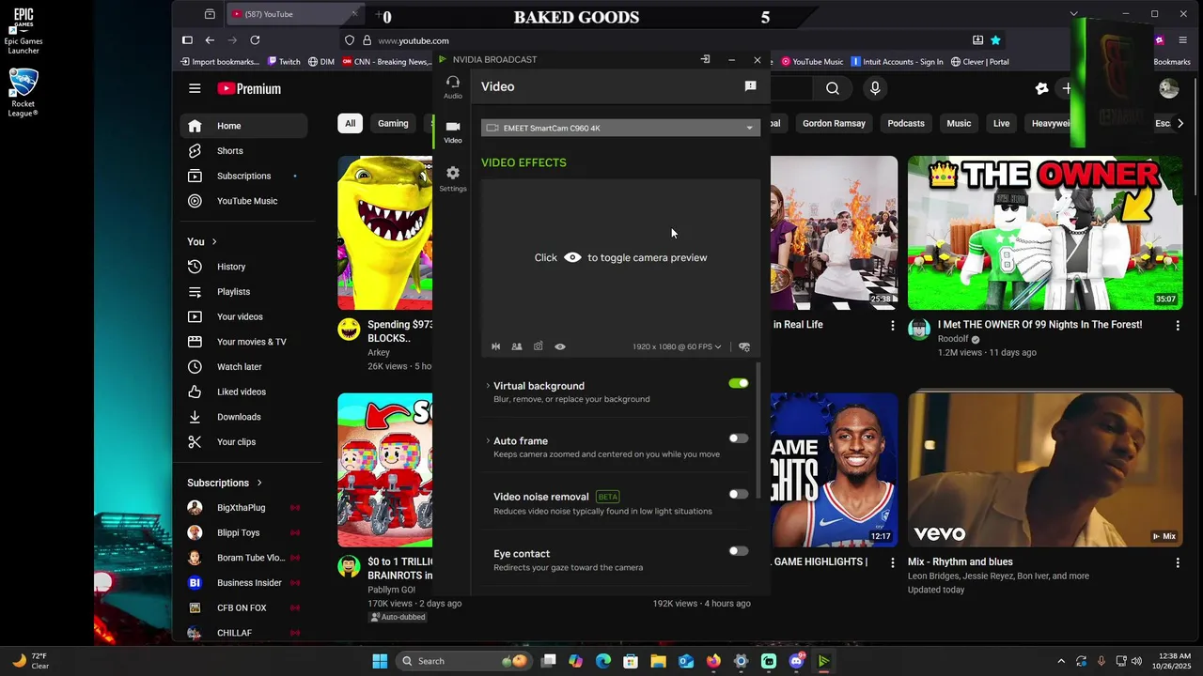Click the mirror/flip camera icon under the preview
Screen dimensions: 1203x676
point(495,346)
